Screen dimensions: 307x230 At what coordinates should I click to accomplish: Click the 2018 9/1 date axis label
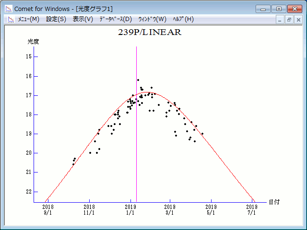48,210
